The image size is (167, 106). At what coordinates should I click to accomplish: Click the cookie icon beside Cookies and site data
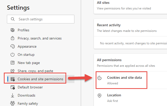click(99, 78)
